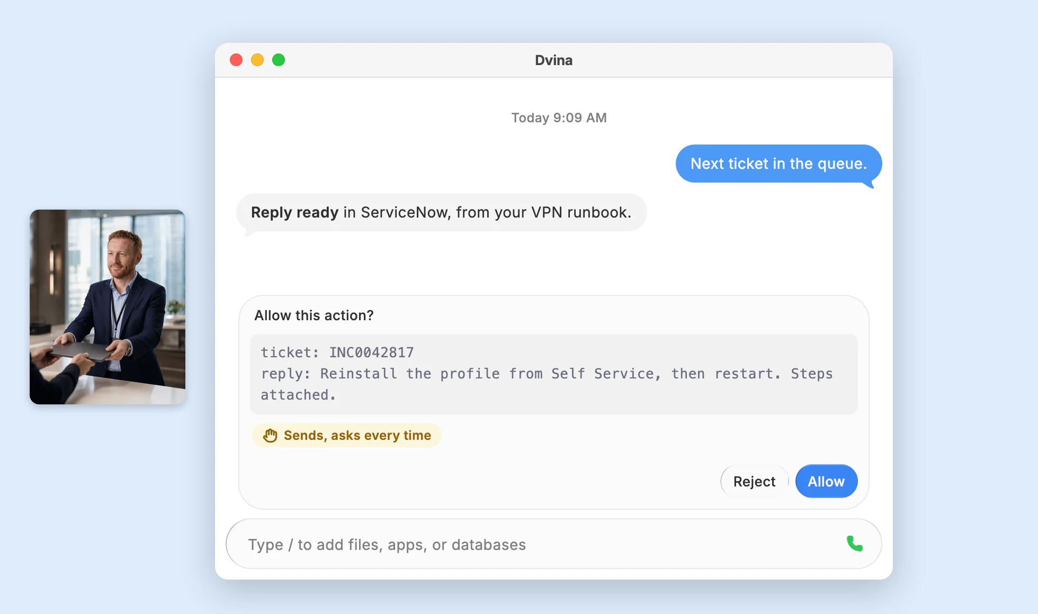1038x614 pixels.
Task: Reject the proposed ticket reply
Action: [754, 481]
